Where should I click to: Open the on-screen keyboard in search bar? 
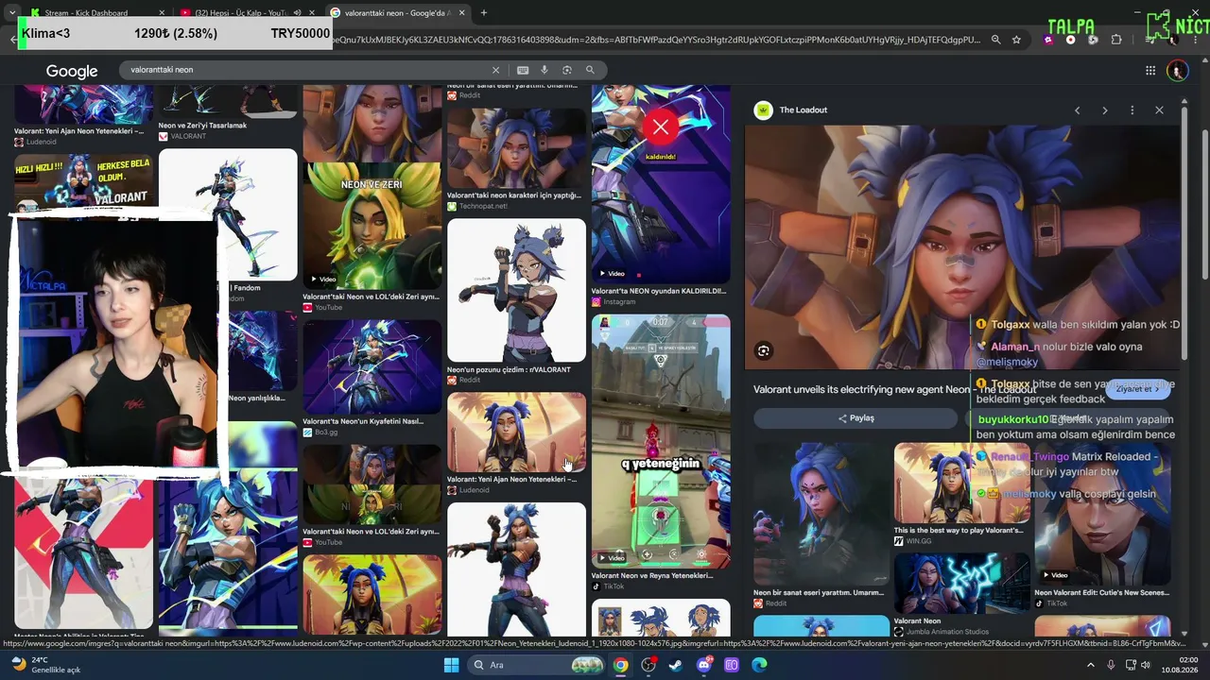523,70
